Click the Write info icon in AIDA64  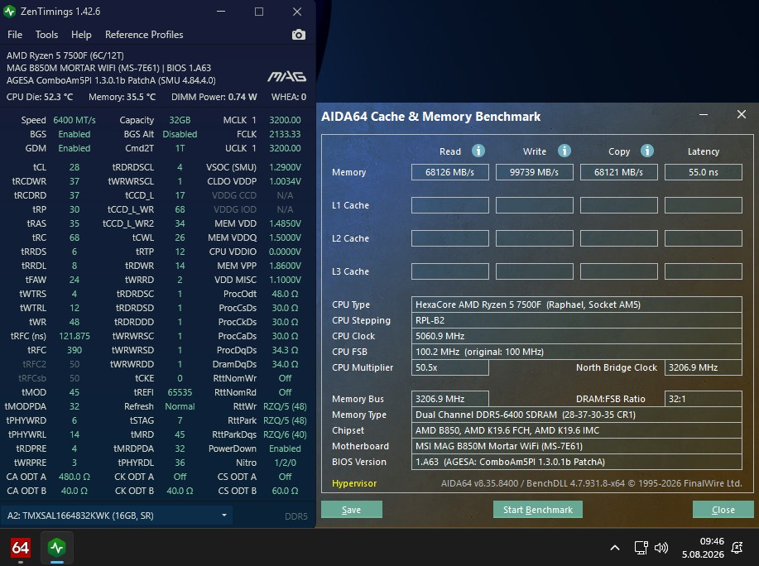[x=564, y=151]
